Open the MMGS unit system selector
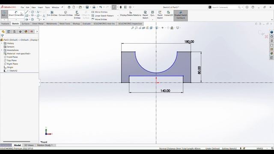274x154 pixels. pyautogui.click(x=260, y=148)
